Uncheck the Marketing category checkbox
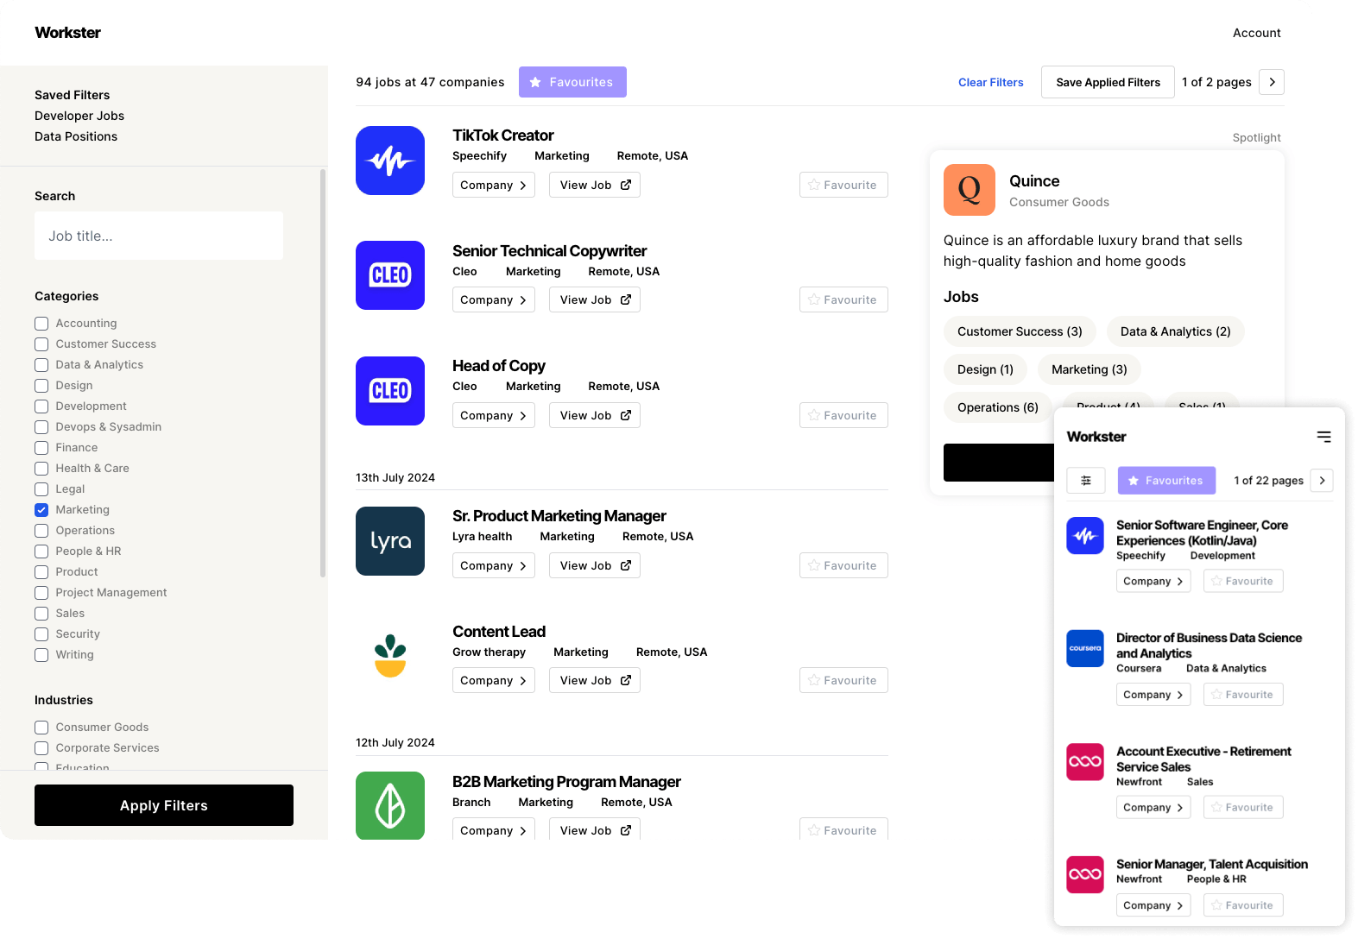Screen dimensions: 1358x939 (41, 510)
